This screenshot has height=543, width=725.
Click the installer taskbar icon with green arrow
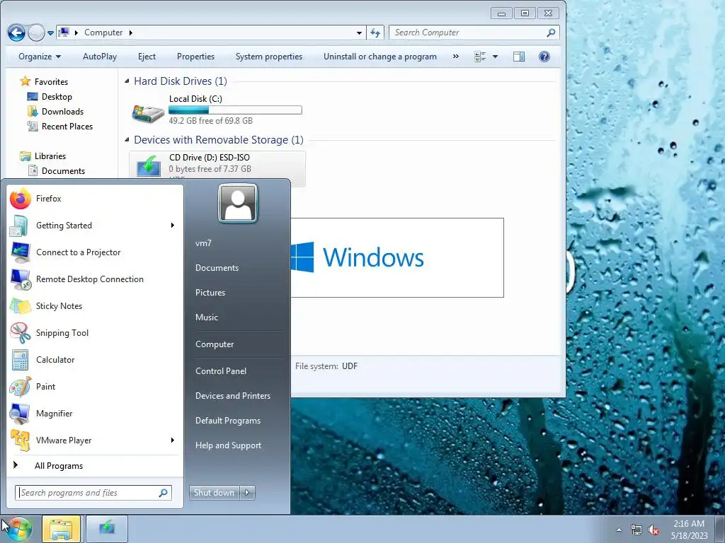[107, 529]
